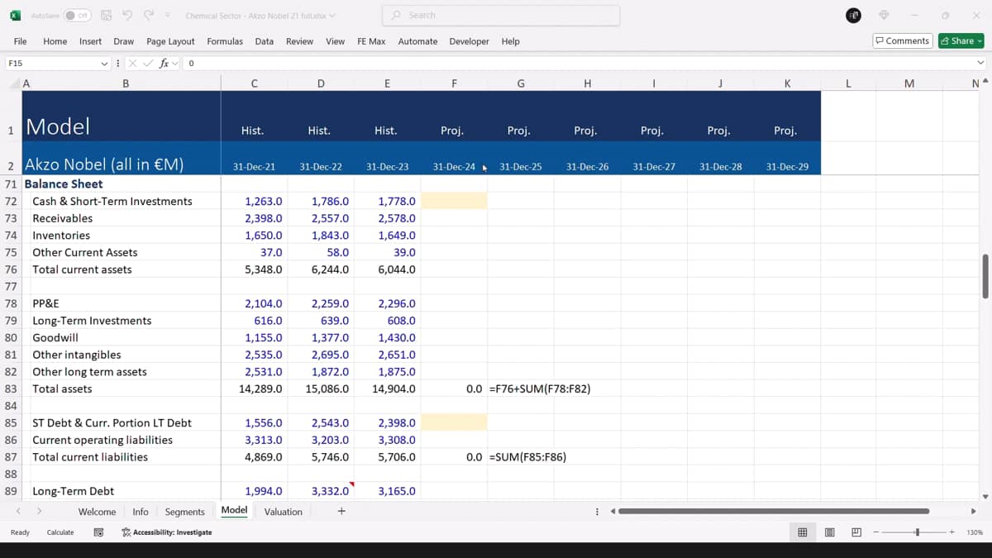This screenshot has width=992, height=558.
Task: Open Customize Quick Access Toolbar dropdown
Action: click(x=168, y=16)
